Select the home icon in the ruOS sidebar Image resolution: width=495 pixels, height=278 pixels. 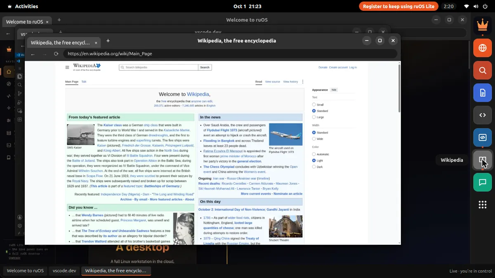9,72
